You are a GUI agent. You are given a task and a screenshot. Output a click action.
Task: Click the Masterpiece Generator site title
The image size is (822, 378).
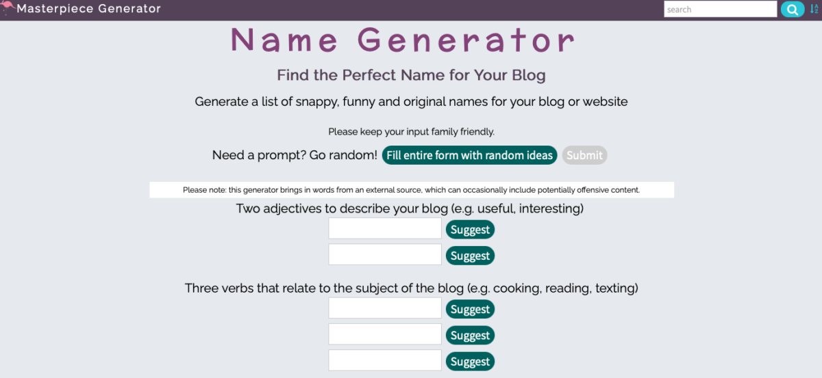[x=88, y=9]
